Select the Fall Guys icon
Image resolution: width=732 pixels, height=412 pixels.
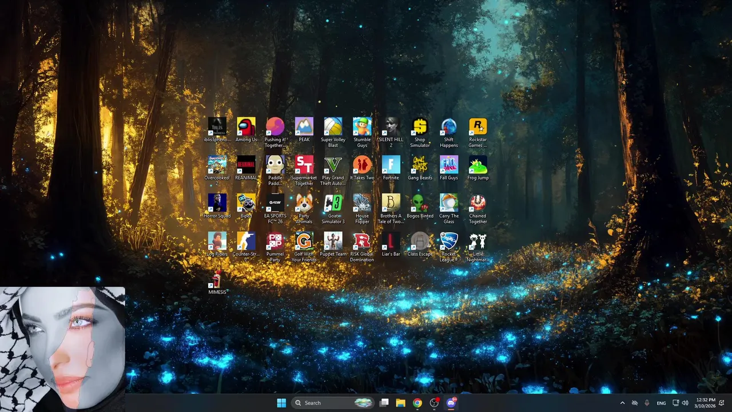pos(449,168)
